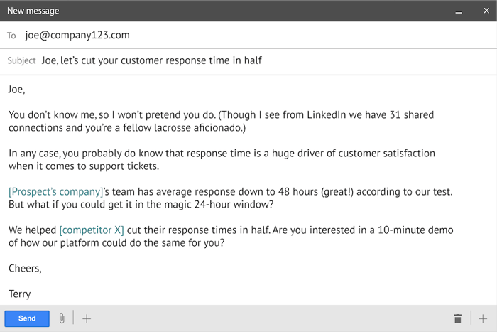Click the signature name "Terry"
497x332 pixels.
tap(19, 294)
